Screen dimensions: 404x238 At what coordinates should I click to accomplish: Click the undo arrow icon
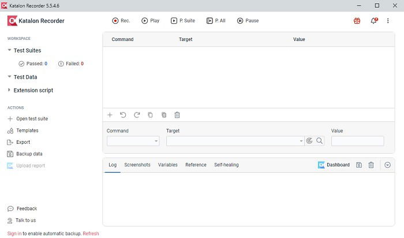tap(123, 115)
